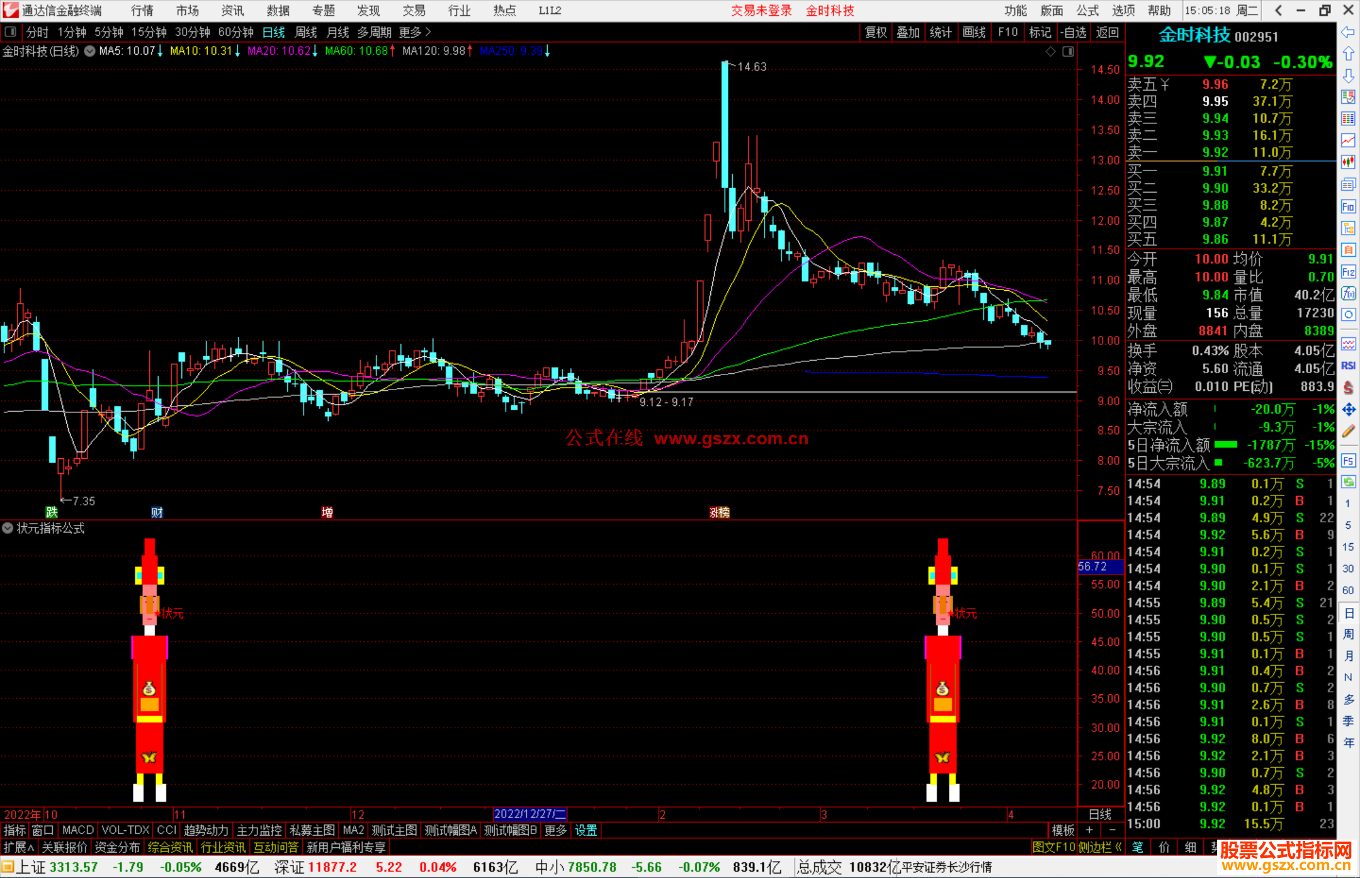Click the wavy multi-line indicator icon in sidebar

pyautogui.click(x=1348, y=344)
